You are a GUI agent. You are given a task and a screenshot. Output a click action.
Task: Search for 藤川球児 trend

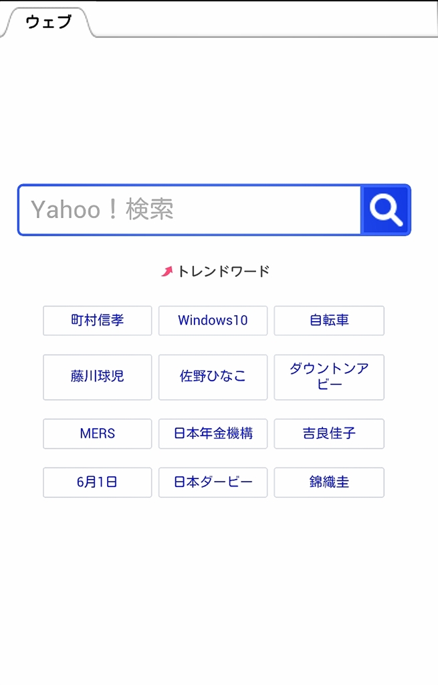coord(98,377)
